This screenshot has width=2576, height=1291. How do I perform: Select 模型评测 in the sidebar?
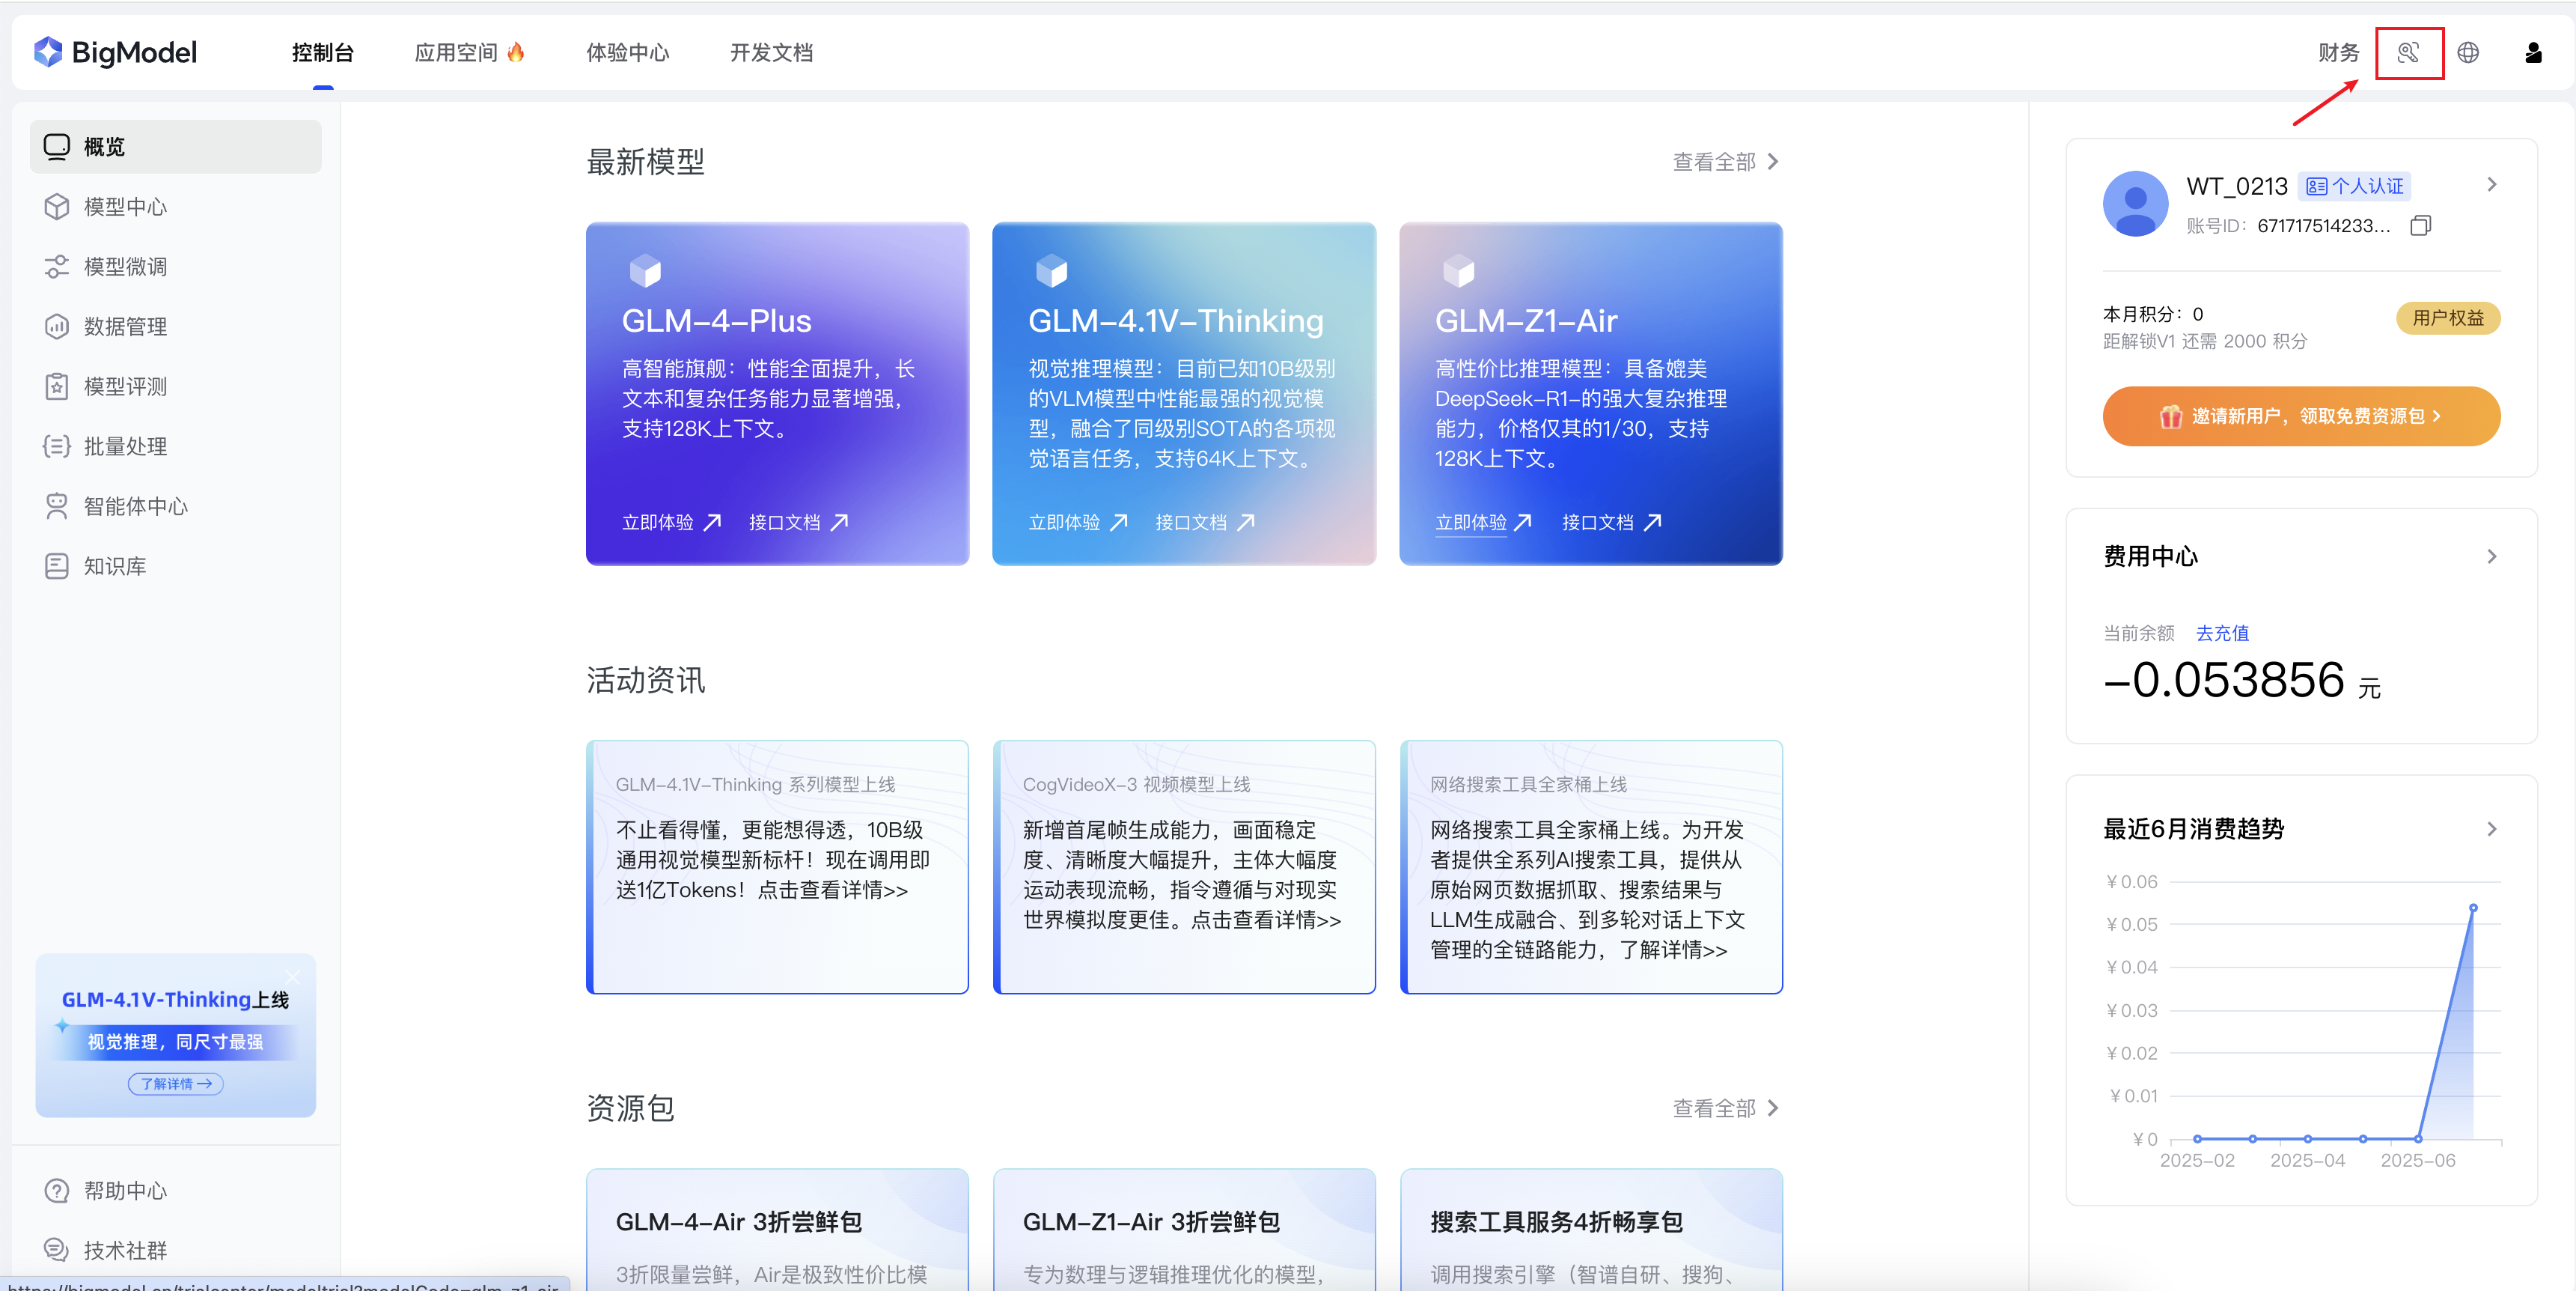(176, 386)
